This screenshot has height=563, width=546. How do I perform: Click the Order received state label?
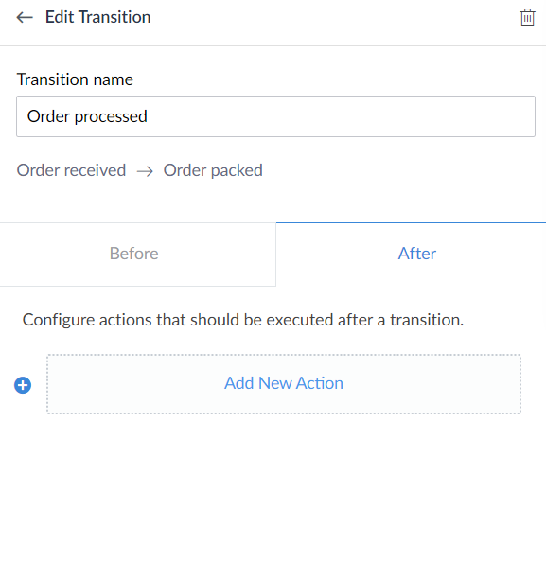coord(71,170)
